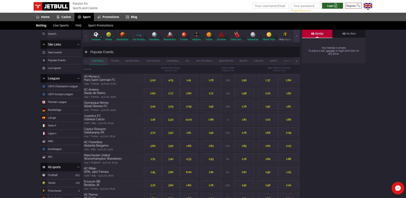406x198 pixels.
Task: Select Manchester United away odds 4.33
Action: 189,159
